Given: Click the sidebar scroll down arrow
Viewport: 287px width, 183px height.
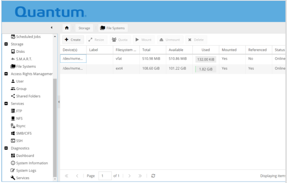Looking at the screenshot, I should coord(55,179).
